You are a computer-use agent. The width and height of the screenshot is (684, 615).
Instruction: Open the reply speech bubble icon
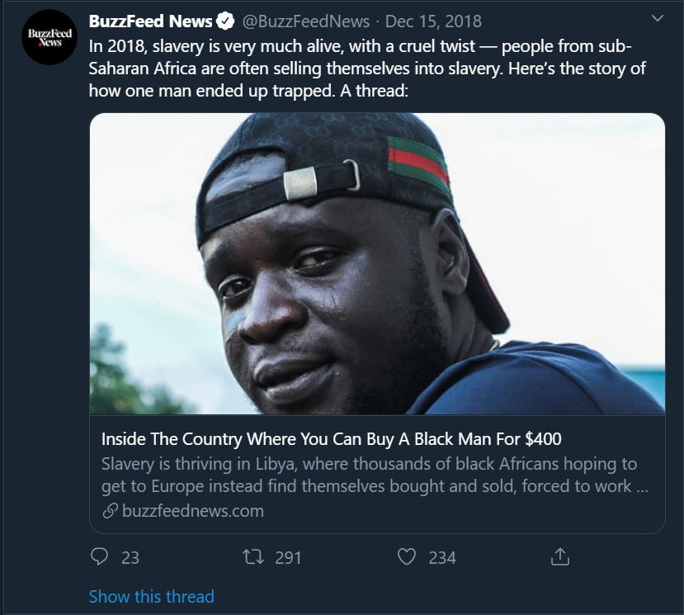pos(100,557)
